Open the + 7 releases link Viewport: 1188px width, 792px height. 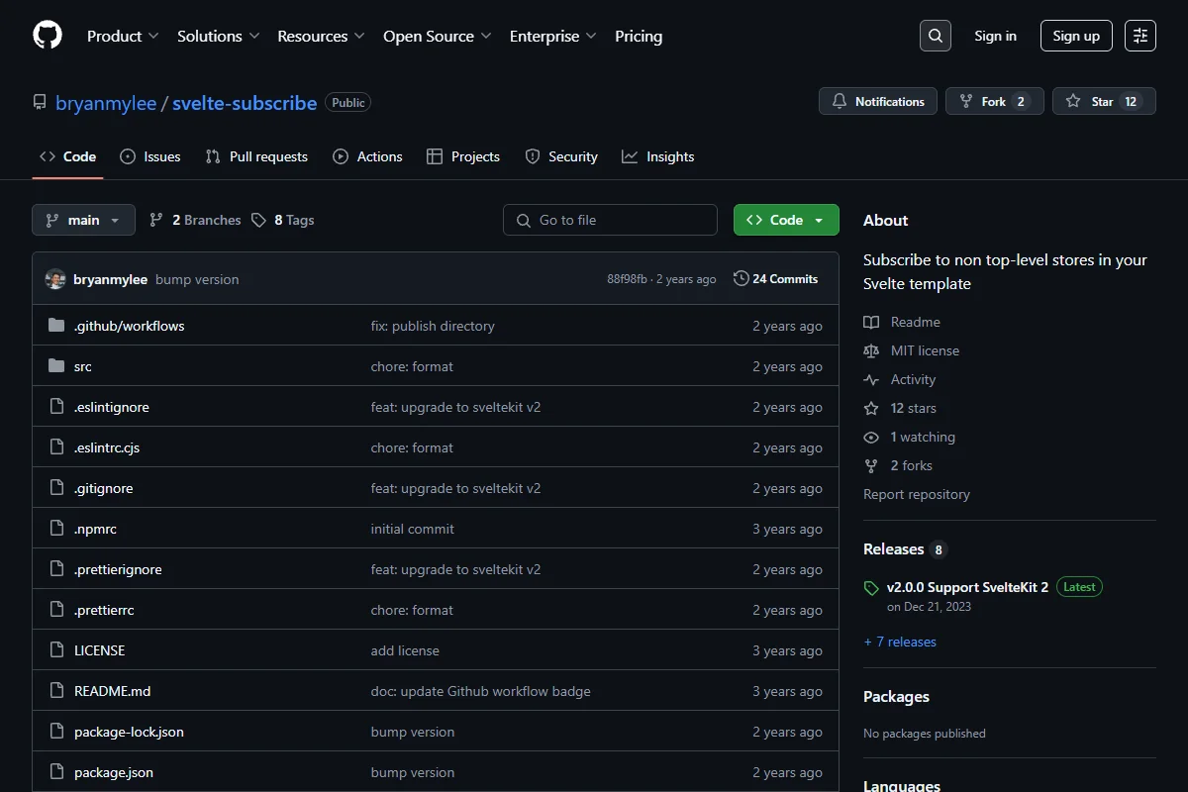coord(900,642)
